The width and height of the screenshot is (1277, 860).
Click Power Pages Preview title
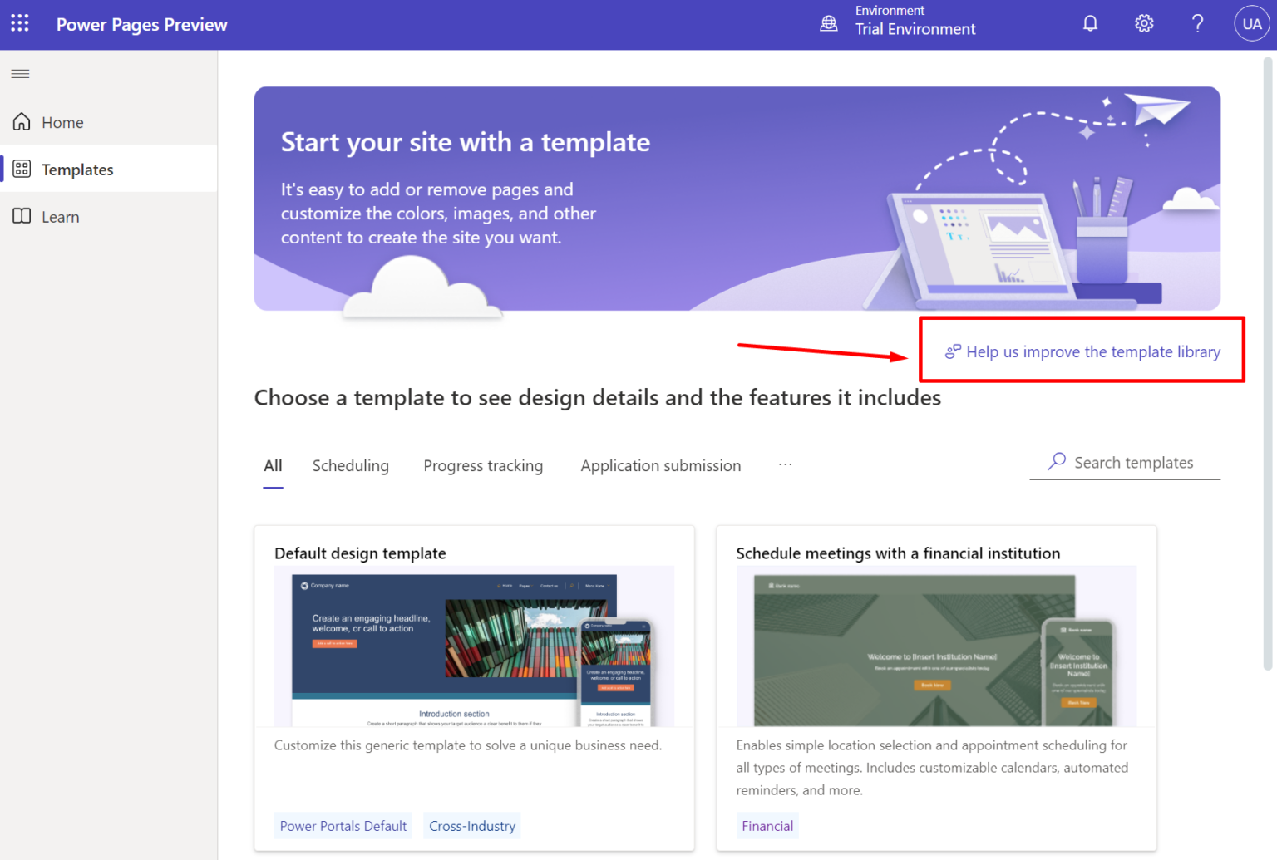click(142, 24)
